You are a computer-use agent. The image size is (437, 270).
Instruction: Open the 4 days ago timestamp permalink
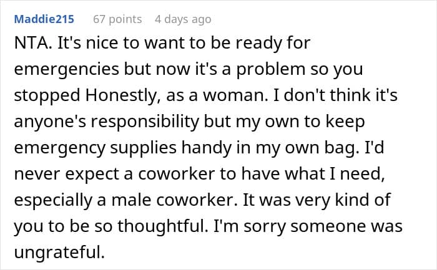coord(183,19)
